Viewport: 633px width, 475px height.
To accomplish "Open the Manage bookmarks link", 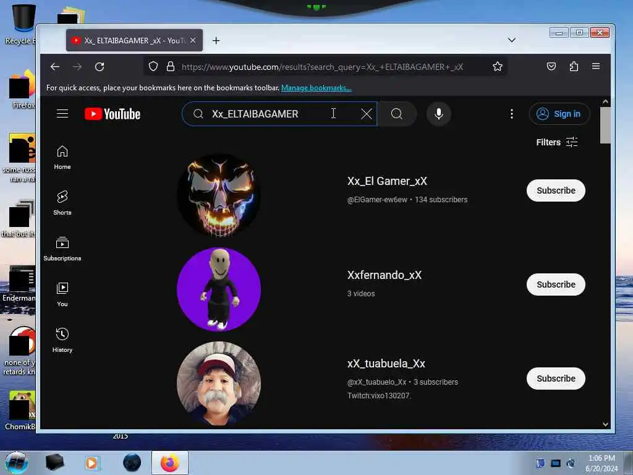I will pos(316,88).
